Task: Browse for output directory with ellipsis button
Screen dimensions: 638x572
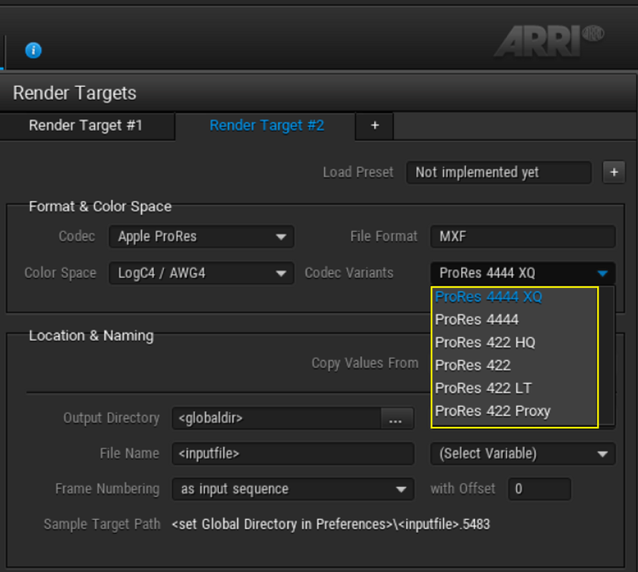Action: pyautogui.click(x=397, y=418)
